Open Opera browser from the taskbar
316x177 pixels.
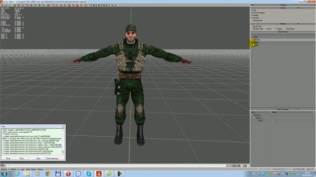68,174
